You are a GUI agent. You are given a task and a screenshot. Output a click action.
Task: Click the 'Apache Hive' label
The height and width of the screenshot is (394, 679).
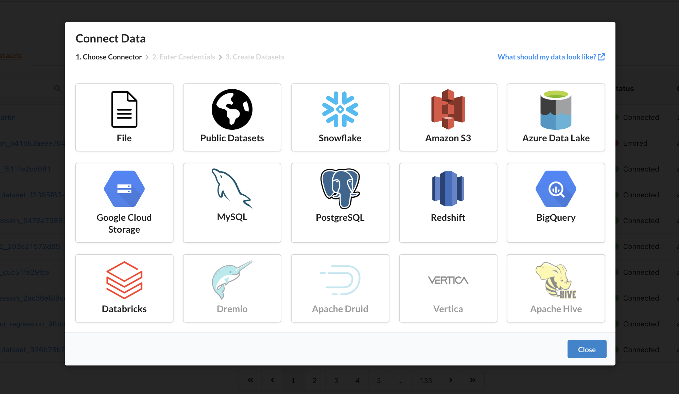556,309
